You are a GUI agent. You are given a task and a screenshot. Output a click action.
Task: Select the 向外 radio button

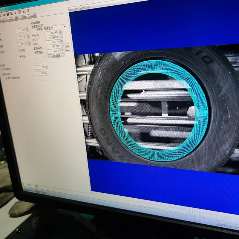click(x=20, y=56)
